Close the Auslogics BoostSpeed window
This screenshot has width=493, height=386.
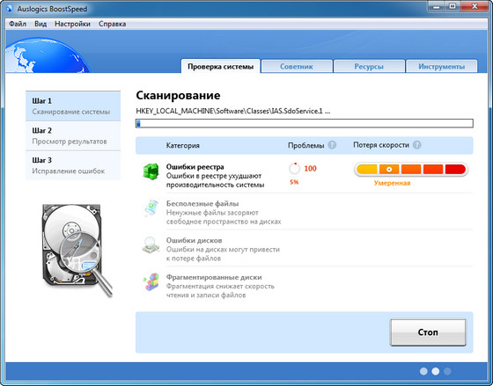[475, 6]
